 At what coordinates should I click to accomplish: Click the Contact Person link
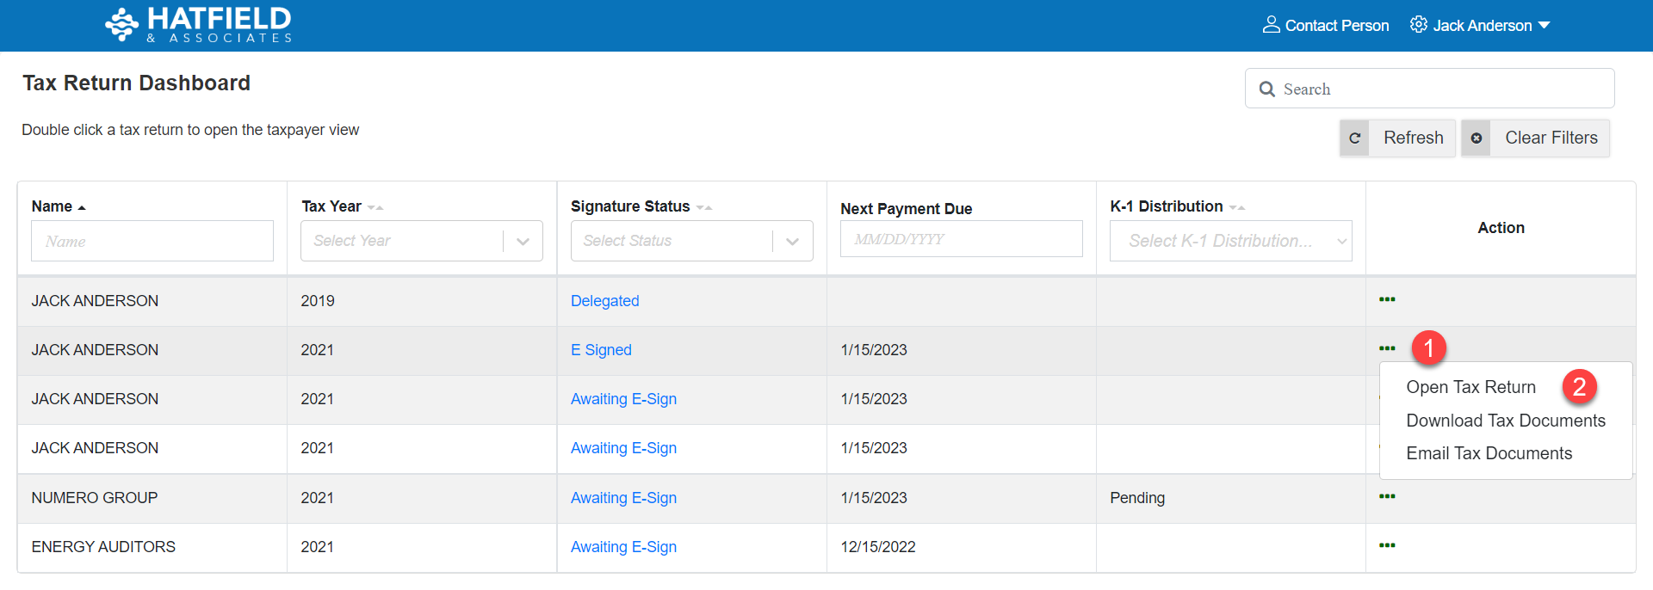tap(1336, 26)
